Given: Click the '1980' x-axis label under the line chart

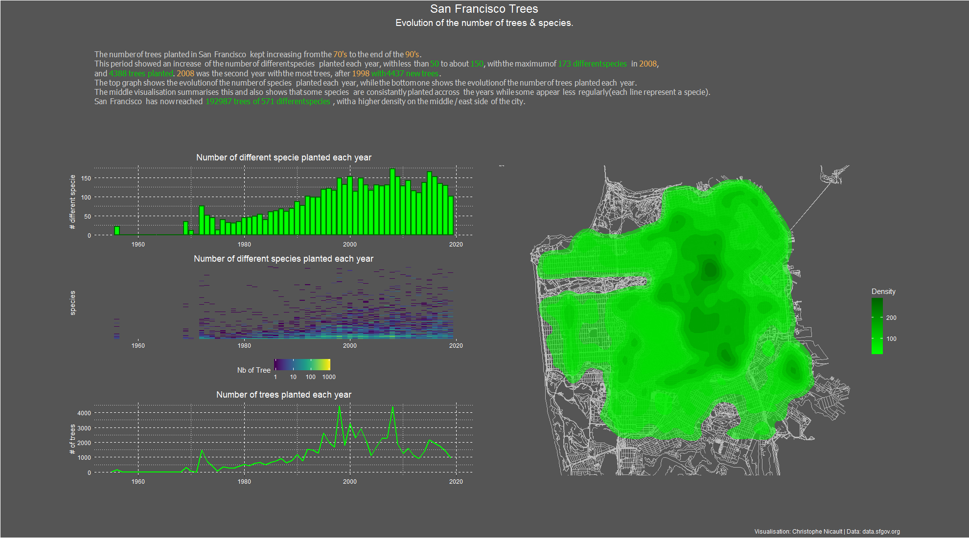Looking at the screenshot, I should click(x=244, y=482).
